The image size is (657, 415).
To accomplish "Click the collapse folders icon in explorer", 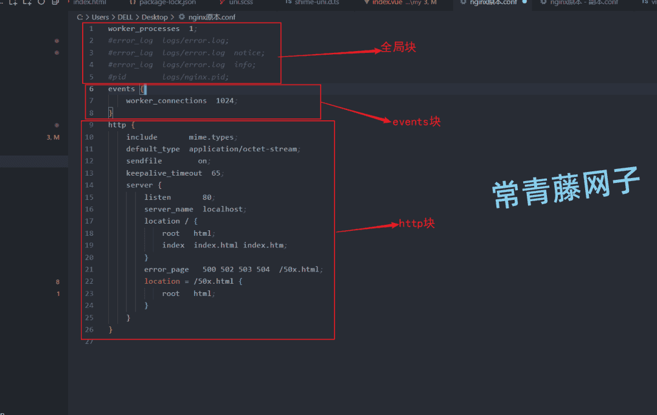I will pyautogui.click(x=55, y=2).
